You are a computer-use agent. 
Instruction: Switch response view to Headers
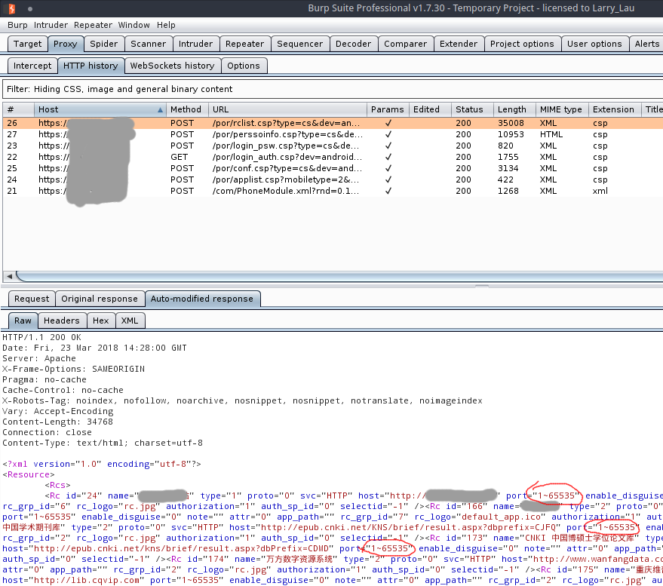pos(61,321)
